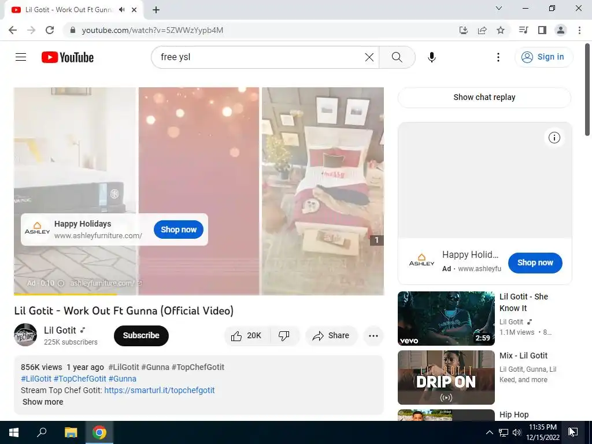The width and height of the screenshot is (592, 444).
Task: Mute the tab using the speaker icon
Action: [x=121, y=10]
